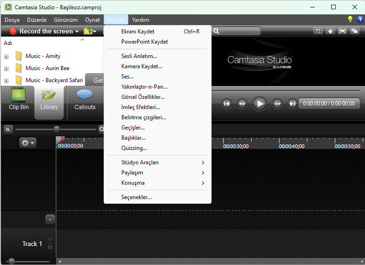Image resolution: width=365 pixels, height=265 pixels.
Task: Open the Oynat menu
Action: pyautogui.click(x=93, y=20)
